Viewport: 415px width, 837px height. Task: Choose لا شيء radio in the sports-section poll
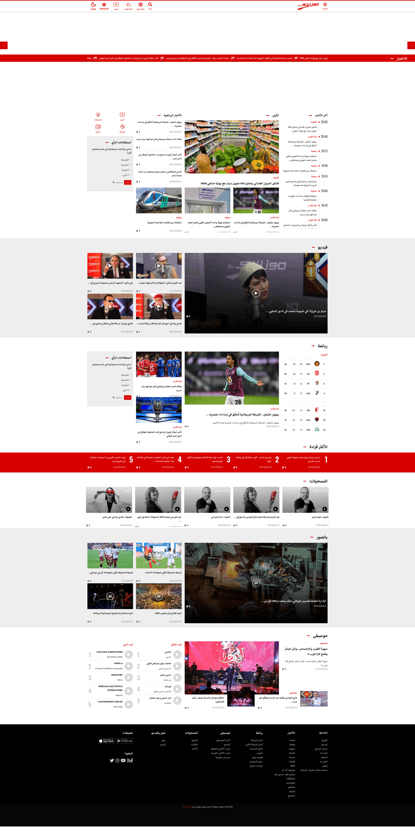(131, 390)
